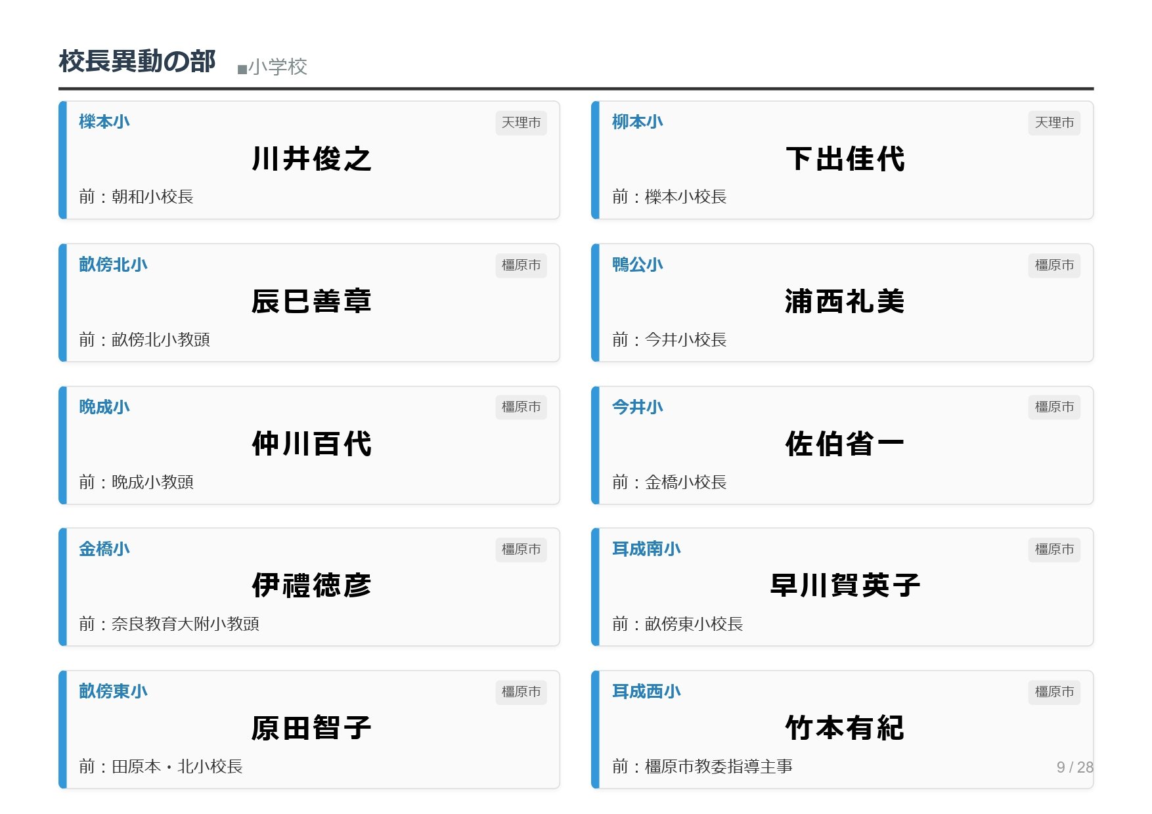Click the 橿原市 tag on 鴨公小 card
The width and height of the screenshot is (1152, 814).
coord(1053,265)
